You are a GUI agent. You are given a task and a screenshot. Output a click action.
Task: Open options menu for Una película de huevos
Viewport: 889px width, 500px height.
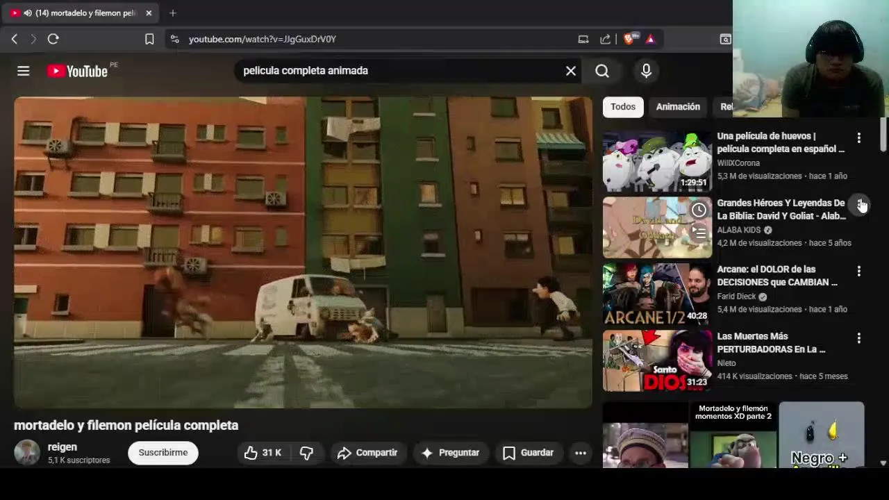click(859, 138)
